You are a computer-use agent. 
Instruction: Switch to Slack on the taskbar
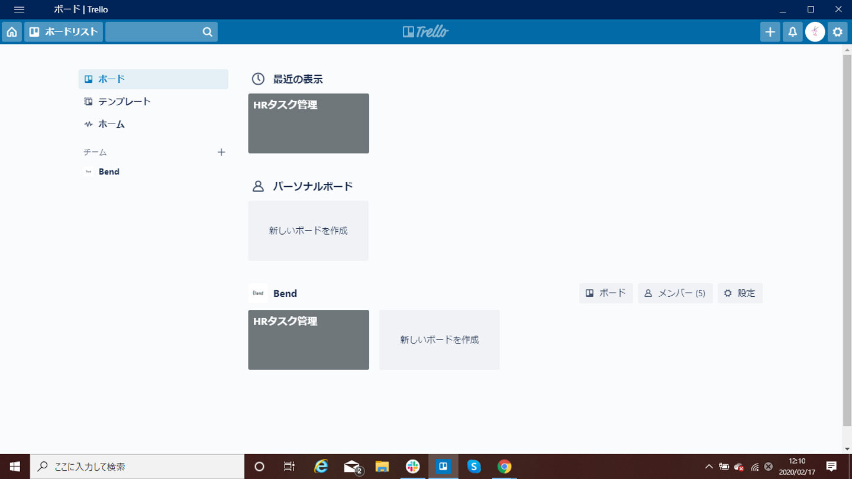(x=413, y=467)
